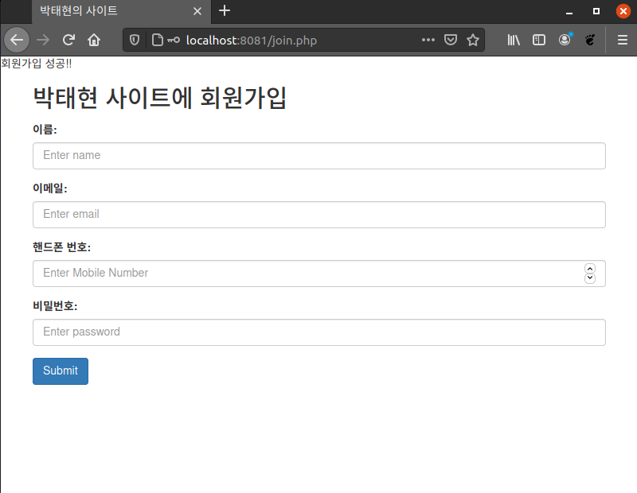The width and height of the screenshot is (637, 493).
Task: Click the 이름: label
Action: 45,130
